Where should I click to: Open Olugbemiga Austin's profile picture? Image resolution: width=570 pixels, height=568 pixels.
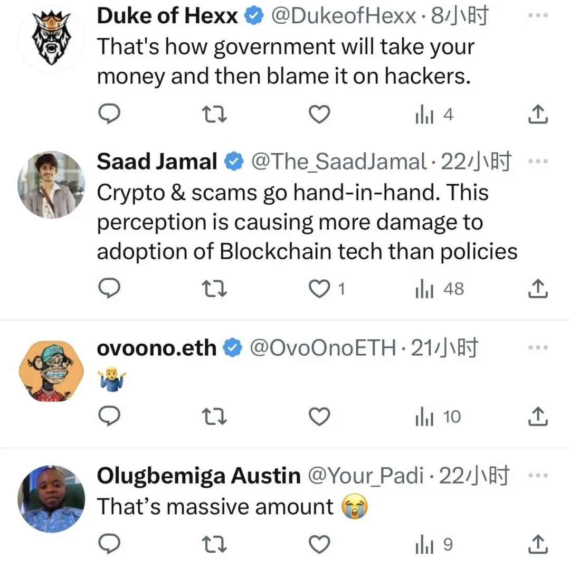[x=51, y=499]
